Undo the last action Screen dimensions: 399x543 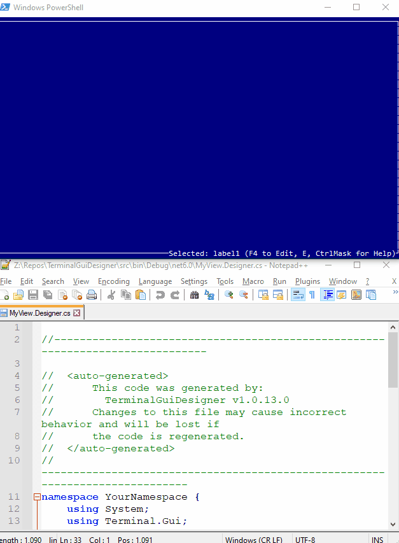160,295
